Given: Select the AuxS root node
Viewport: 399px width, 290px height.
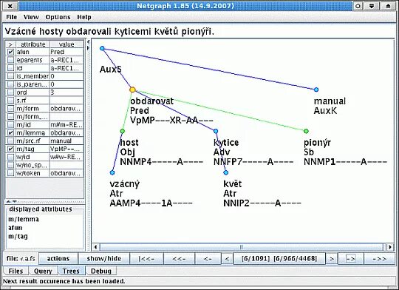Looking at the screenshot, I should pos(102,48).
